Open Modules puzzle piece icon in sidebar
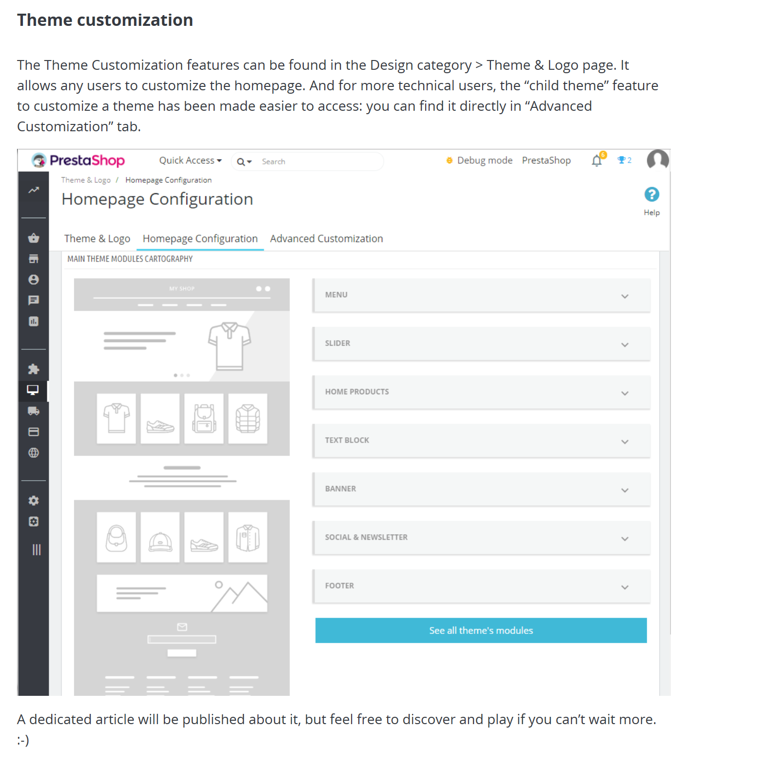Image resolution: width=783 pixels, height=770 pixels. point(34,369)
